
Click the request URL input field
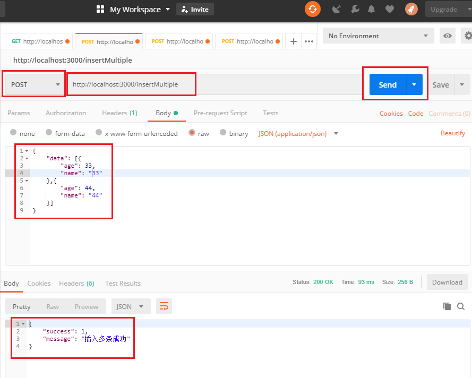tap(214, 84)
